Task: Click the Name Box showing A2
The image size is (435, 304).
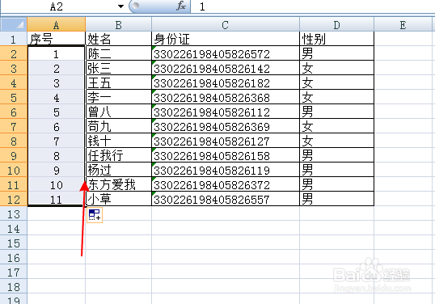Action: pos(57,6)
